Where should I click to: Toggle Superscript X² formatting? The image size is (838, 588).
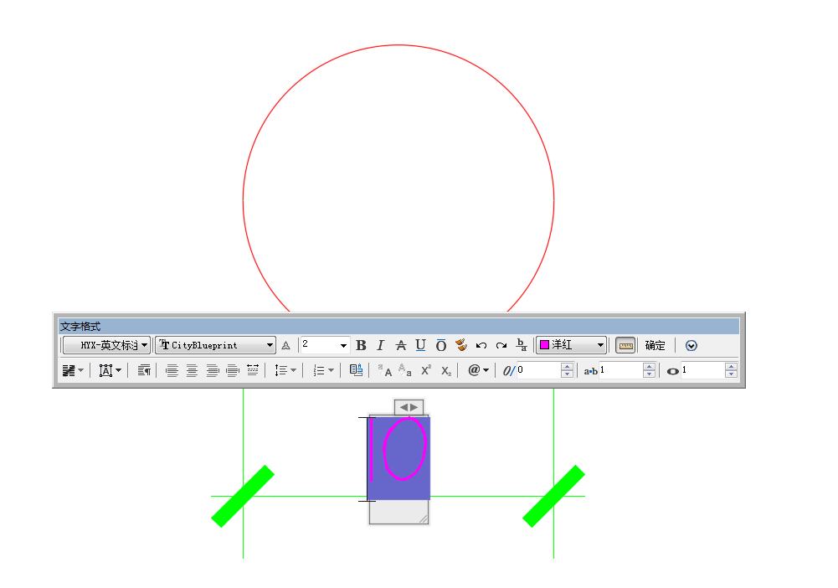coord(426,370)
